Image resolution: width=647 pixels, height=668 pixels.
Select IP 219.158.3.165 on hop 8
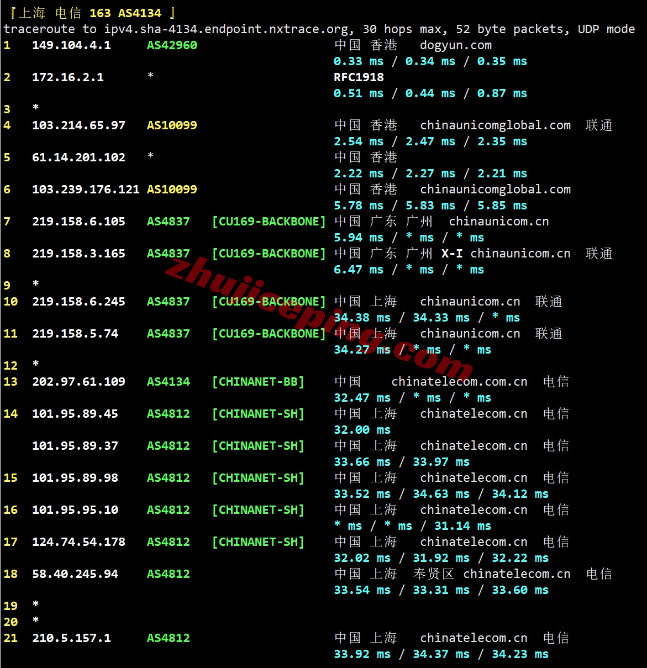[79, 253]
